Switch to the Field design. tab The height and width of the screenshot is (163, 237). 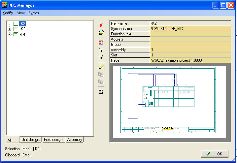[x=53, y=140]
